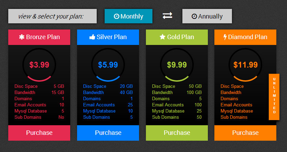This screenshot has width=287, height=152.
Task: Select the Silver Plan header
Action: [x=108, y=37]
